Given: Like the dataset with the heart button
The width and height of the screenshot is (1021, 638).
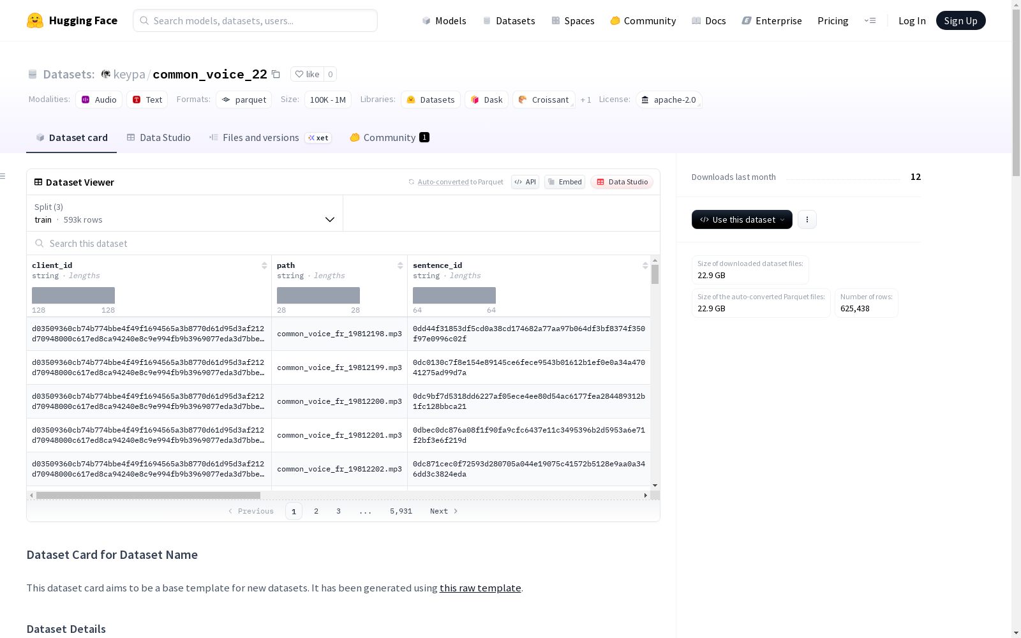Looking at the screenshot, I should 307,74.
